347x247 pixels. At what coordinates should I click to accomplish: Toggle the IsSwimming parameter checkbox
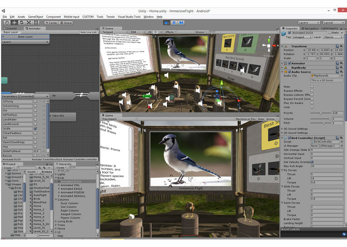point(35,106)
